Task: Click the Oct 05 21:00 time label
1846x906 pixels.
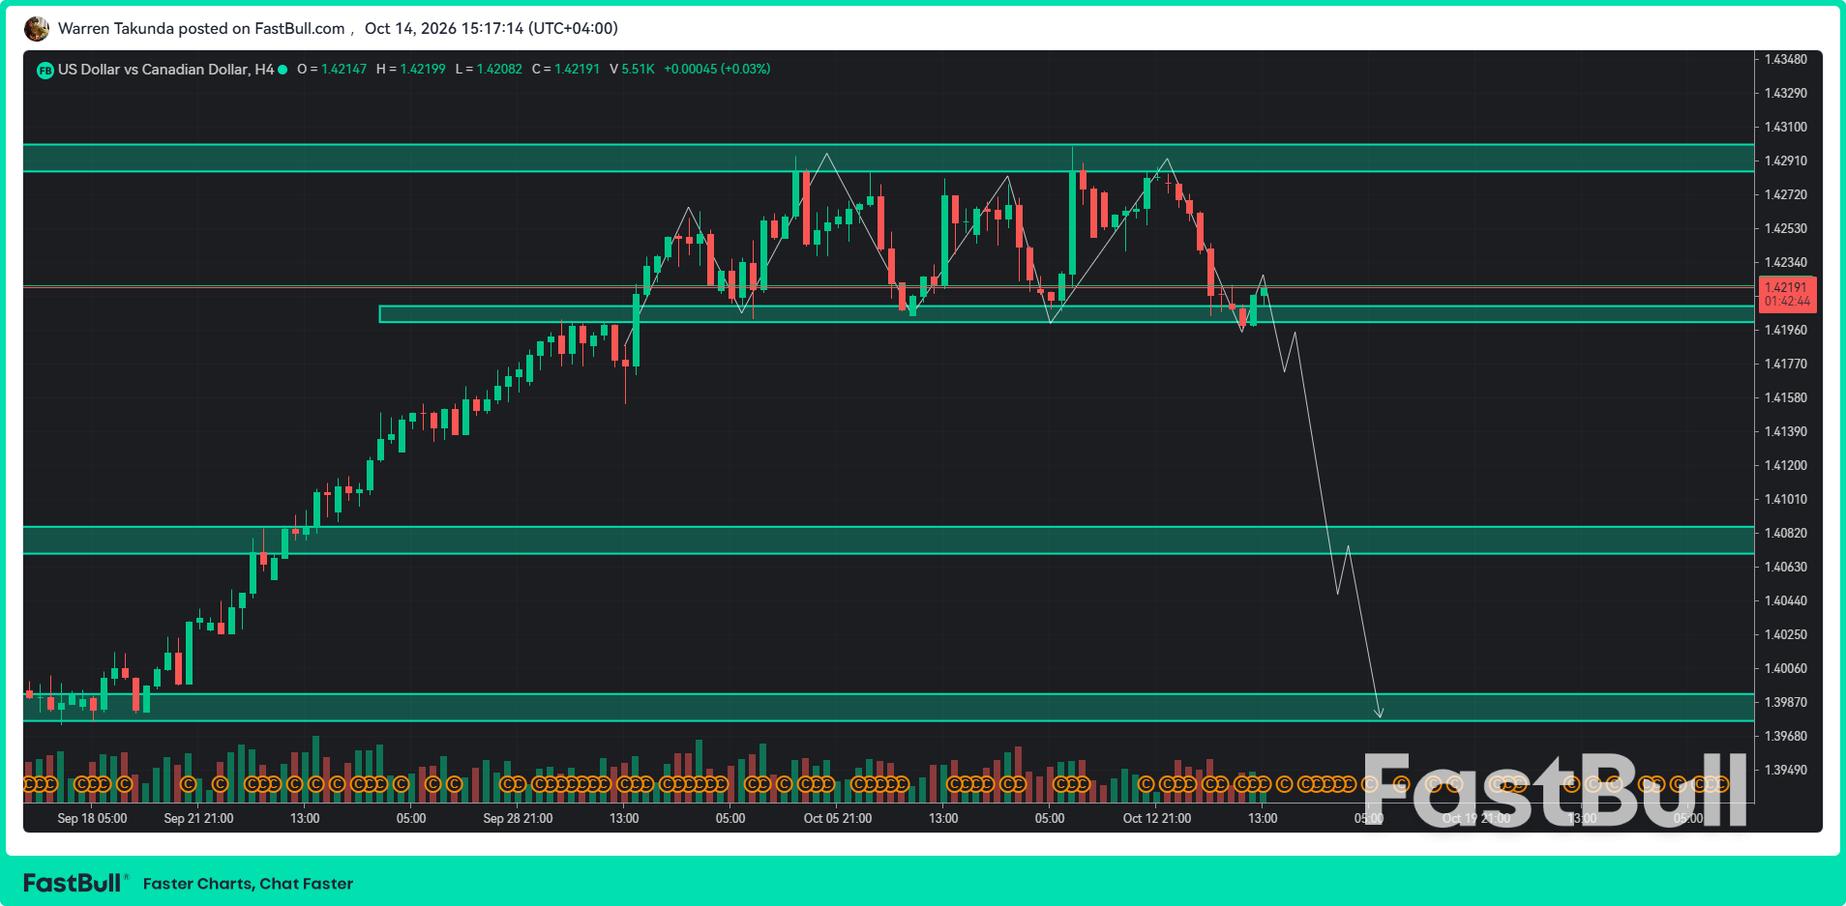Action: click(x=838, y=818)
